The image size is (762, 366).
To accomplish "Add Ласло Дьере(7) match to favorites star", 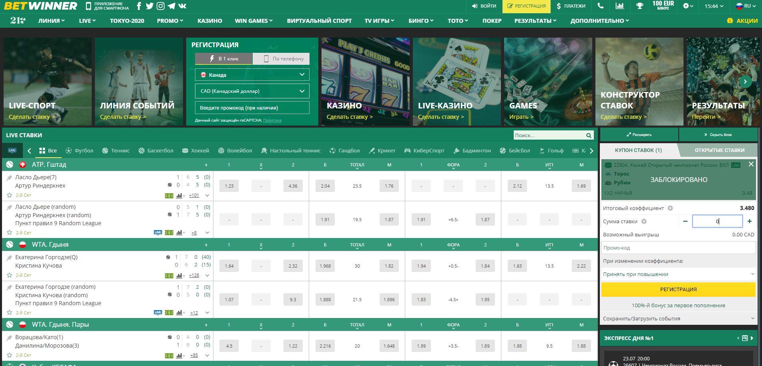I will [x=9, y=195].
